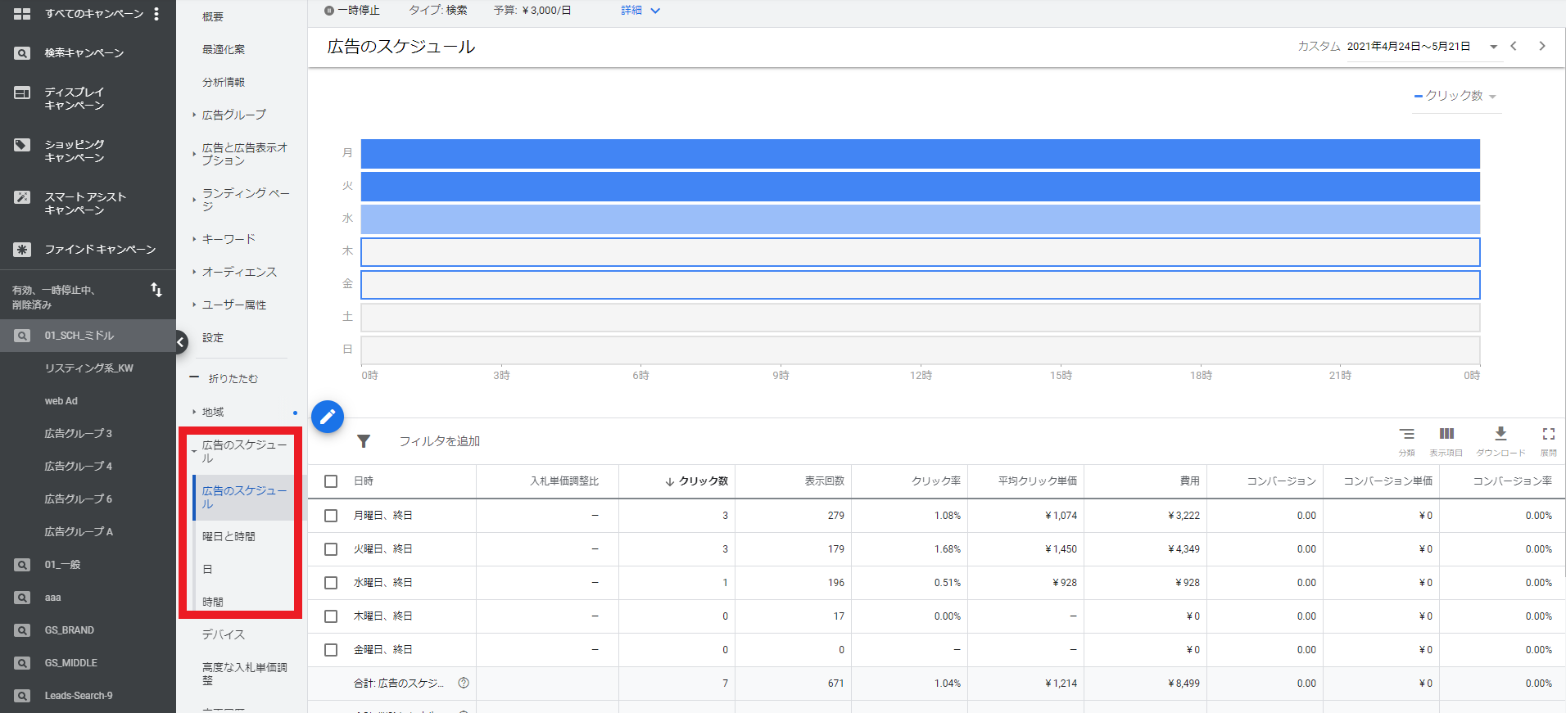This screenshot has width=1566, height=713.
Task: Go to the previous date range arrow
Action: [1514, 46]
